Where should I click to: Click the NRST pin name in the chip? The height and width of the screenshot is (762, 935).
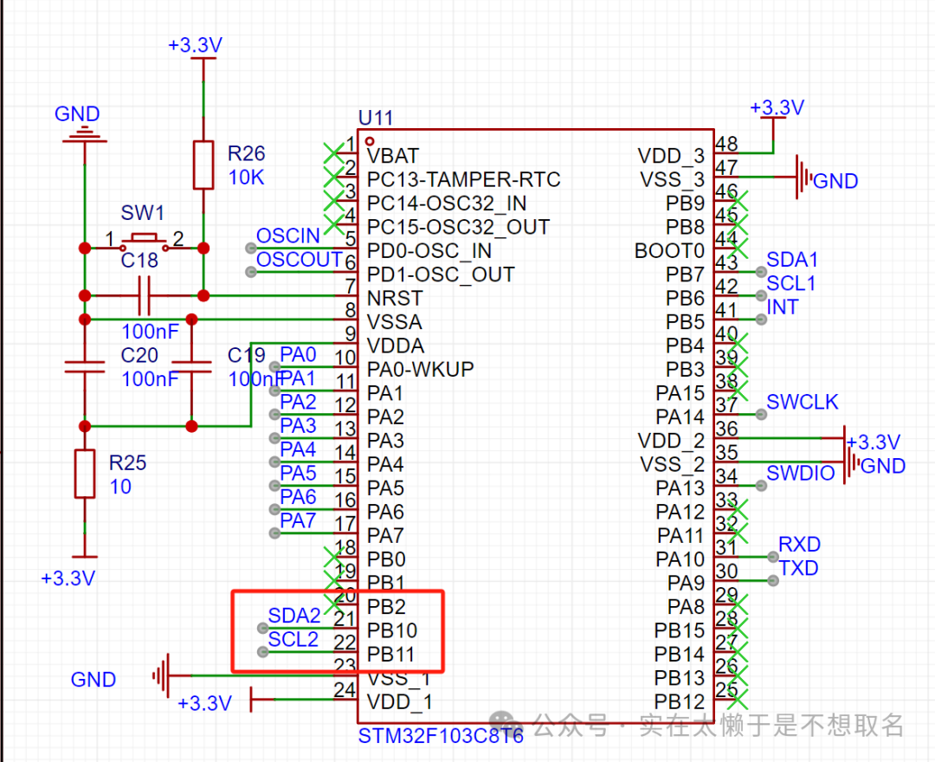pos(395,299)
